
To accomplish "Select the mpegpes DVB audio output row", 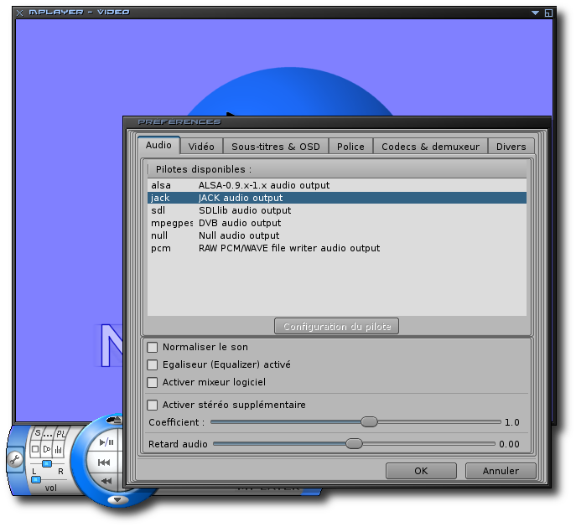I will 337,223.
